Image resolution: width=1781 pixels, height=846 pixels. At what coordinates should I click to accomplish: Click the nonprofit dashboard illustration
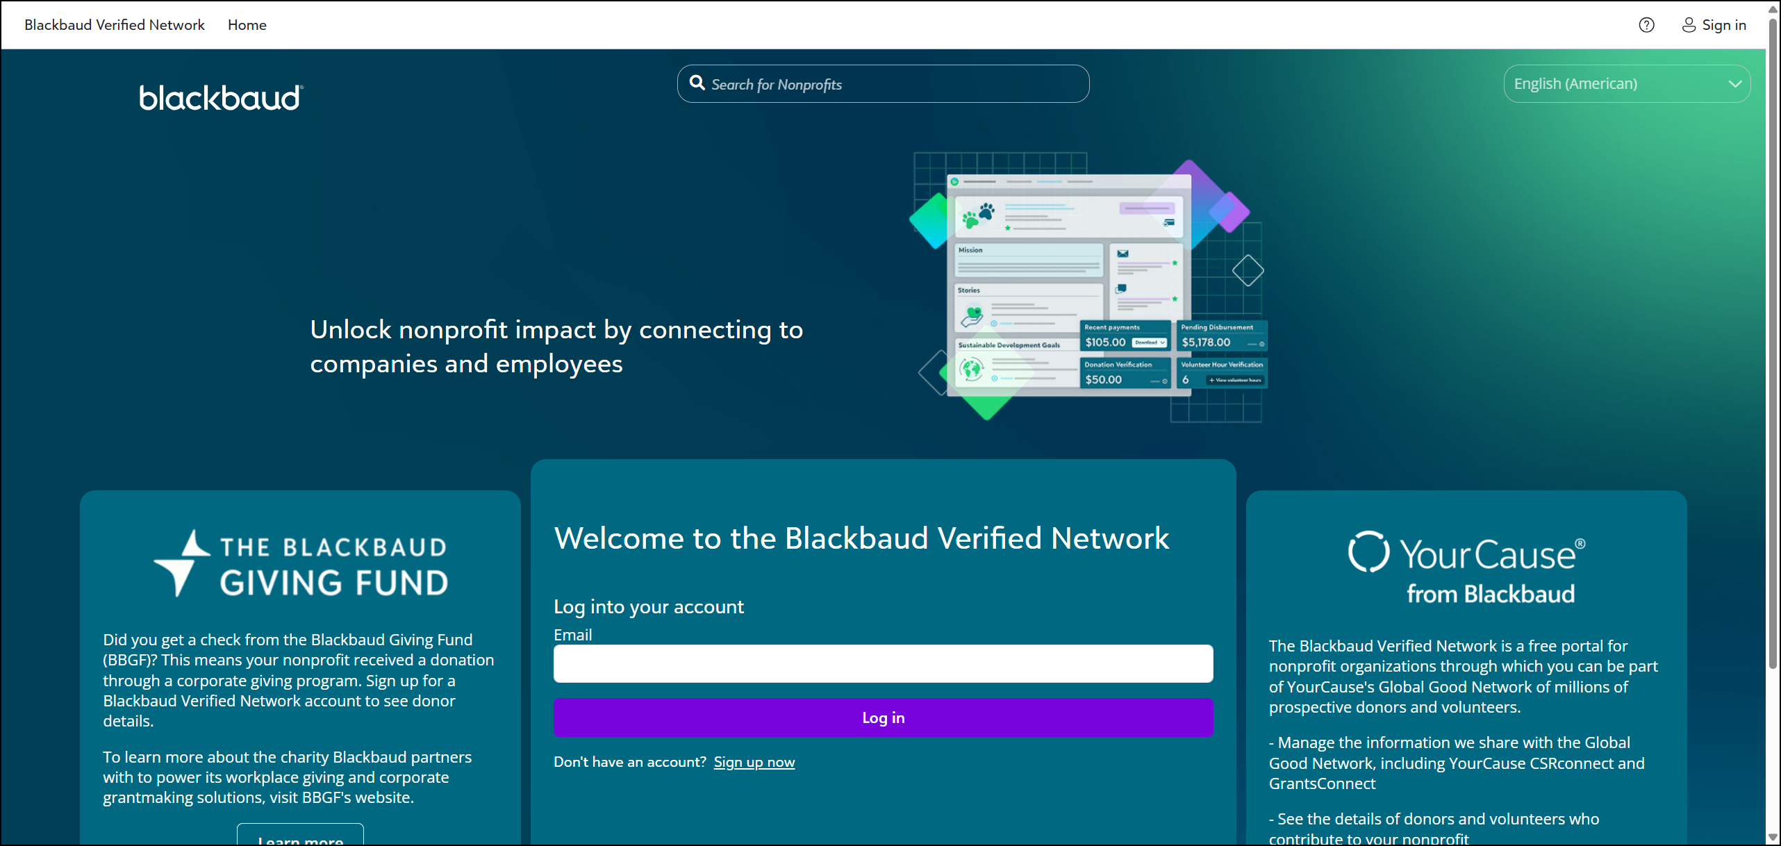1089,287
